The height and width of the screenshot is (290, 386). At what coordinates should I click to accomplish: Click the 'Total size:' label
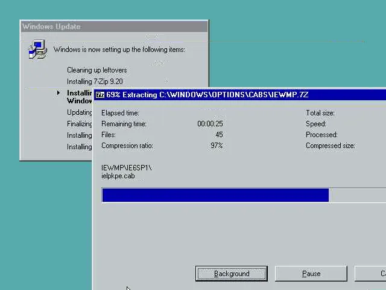320,113
